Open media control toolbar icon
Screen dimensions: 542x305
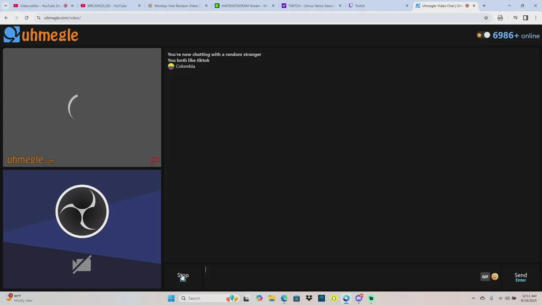(x=515, y=18)
